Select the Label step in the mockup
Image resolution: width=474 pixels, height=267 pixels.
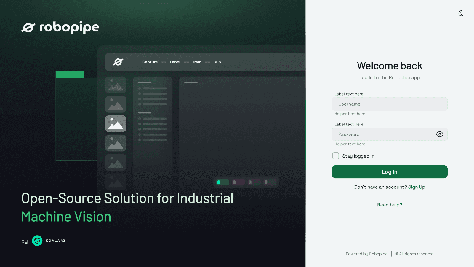pos(175,62)
